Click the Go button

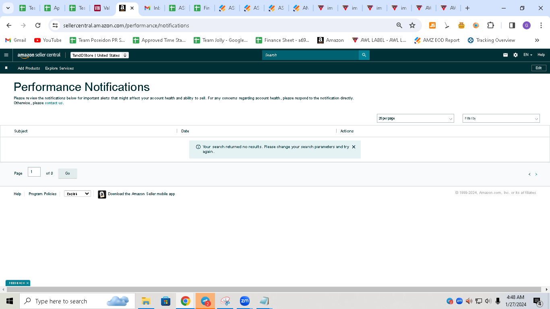click(x=68, y=173)
